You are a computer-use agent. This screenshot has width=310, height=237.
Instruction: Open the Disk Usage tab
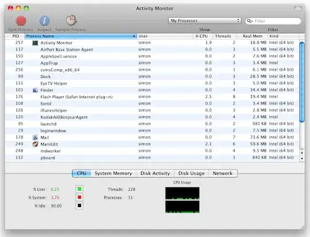pyautogui.click(x=191, y=173)
